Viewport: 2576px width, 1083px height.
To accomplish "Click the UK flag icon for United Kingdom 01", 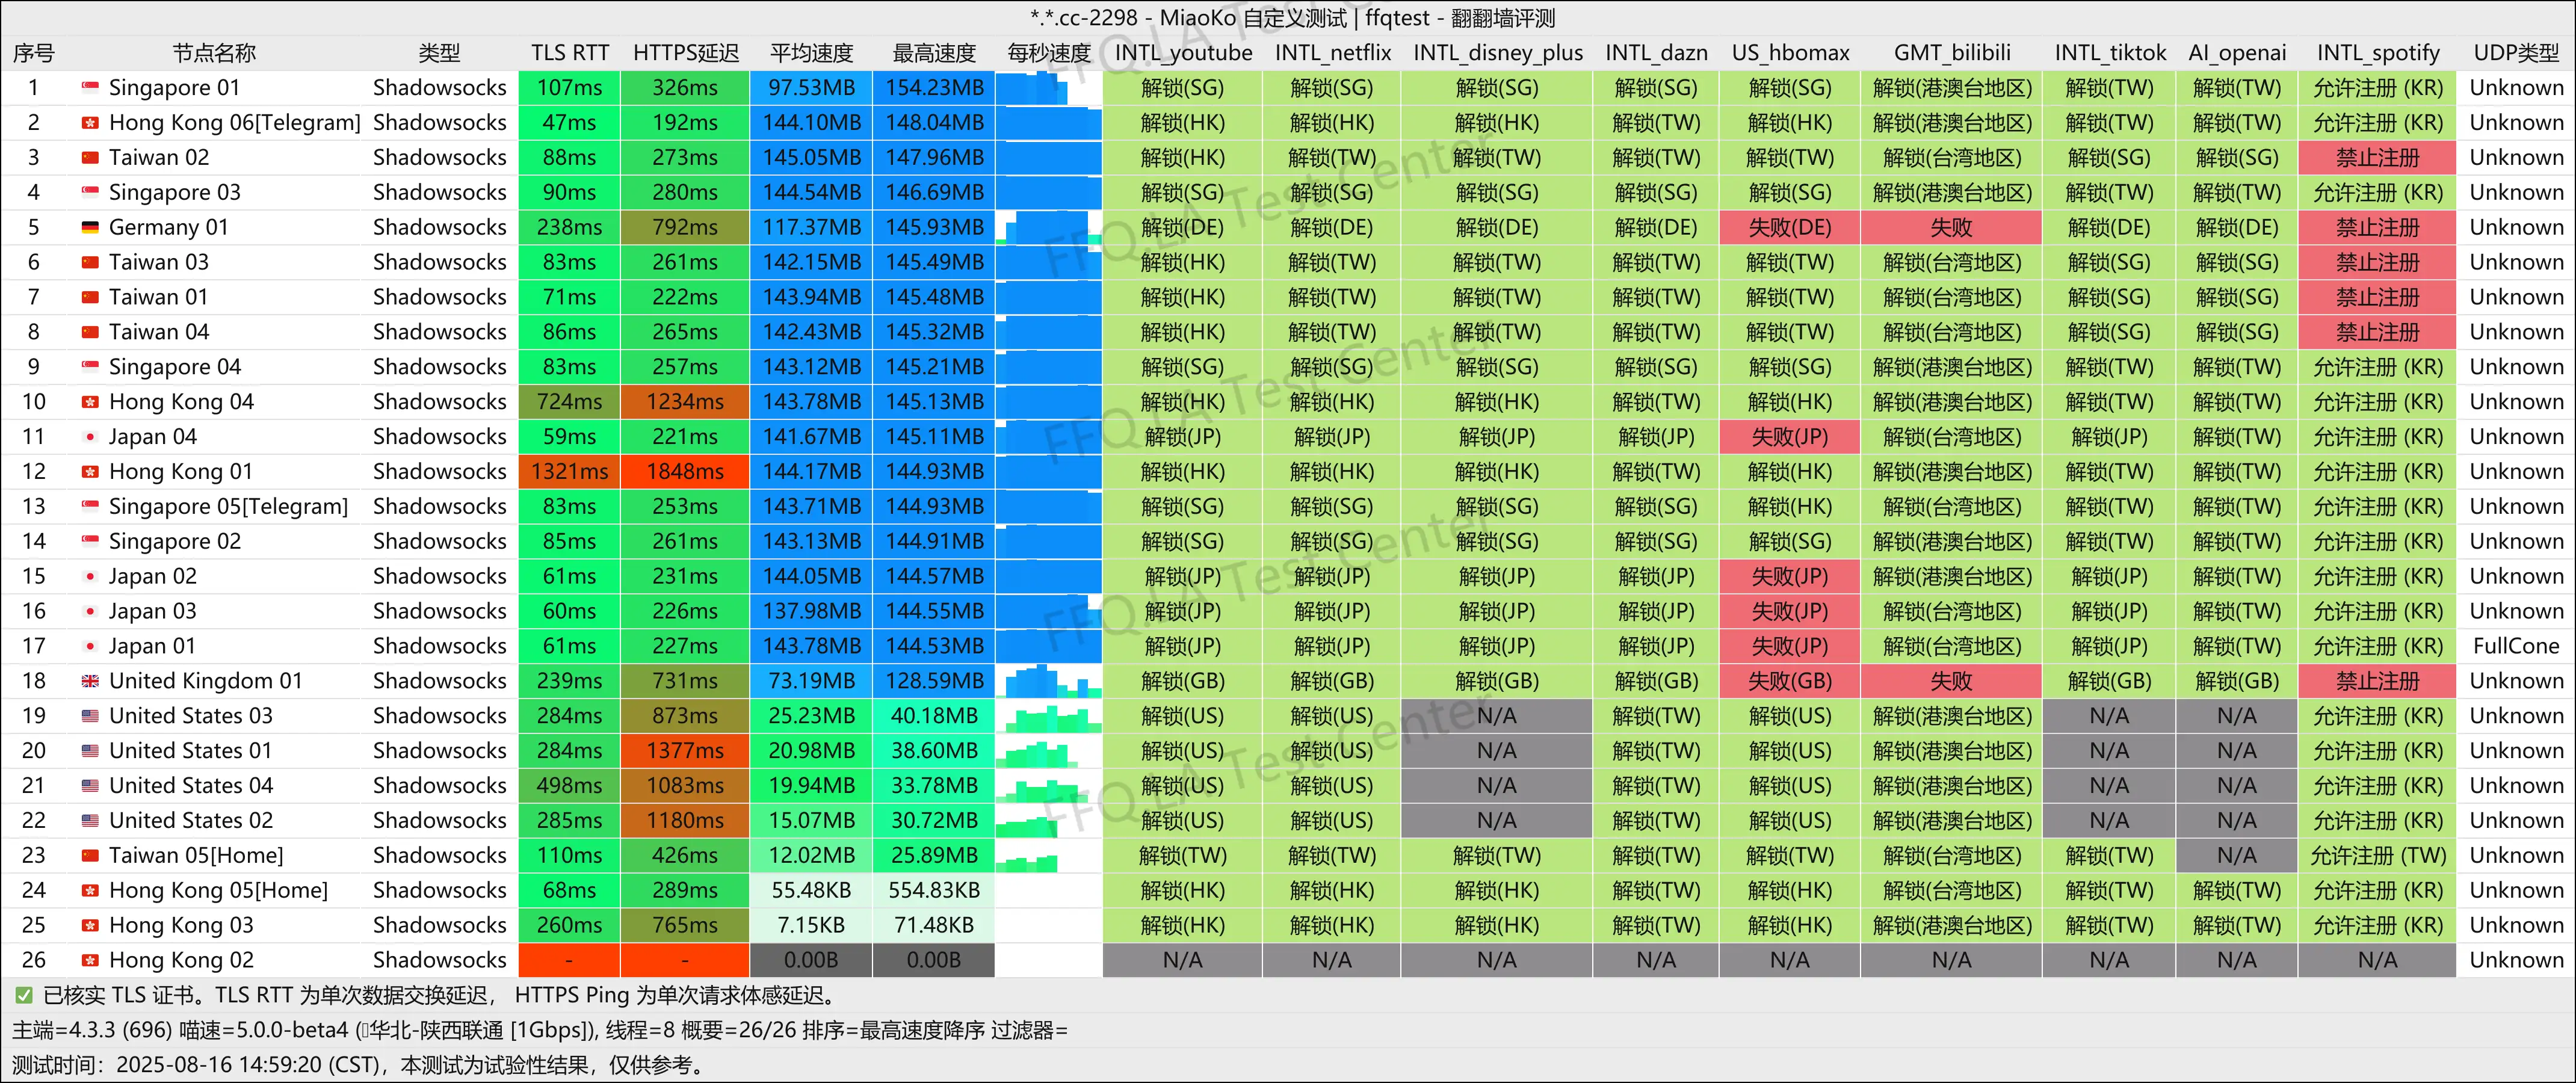I will [90, 681].
